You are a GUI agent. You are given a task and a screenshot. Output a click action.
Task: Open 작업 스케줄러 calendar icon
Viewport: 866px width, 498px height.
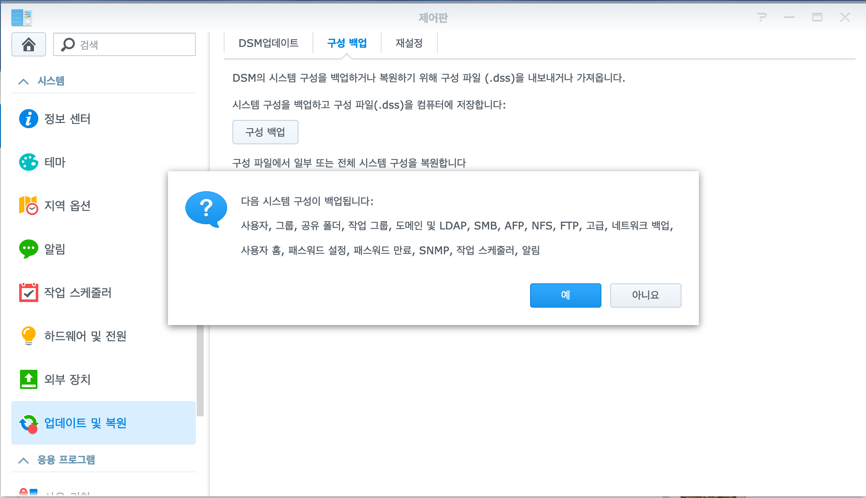coord(29,292)
